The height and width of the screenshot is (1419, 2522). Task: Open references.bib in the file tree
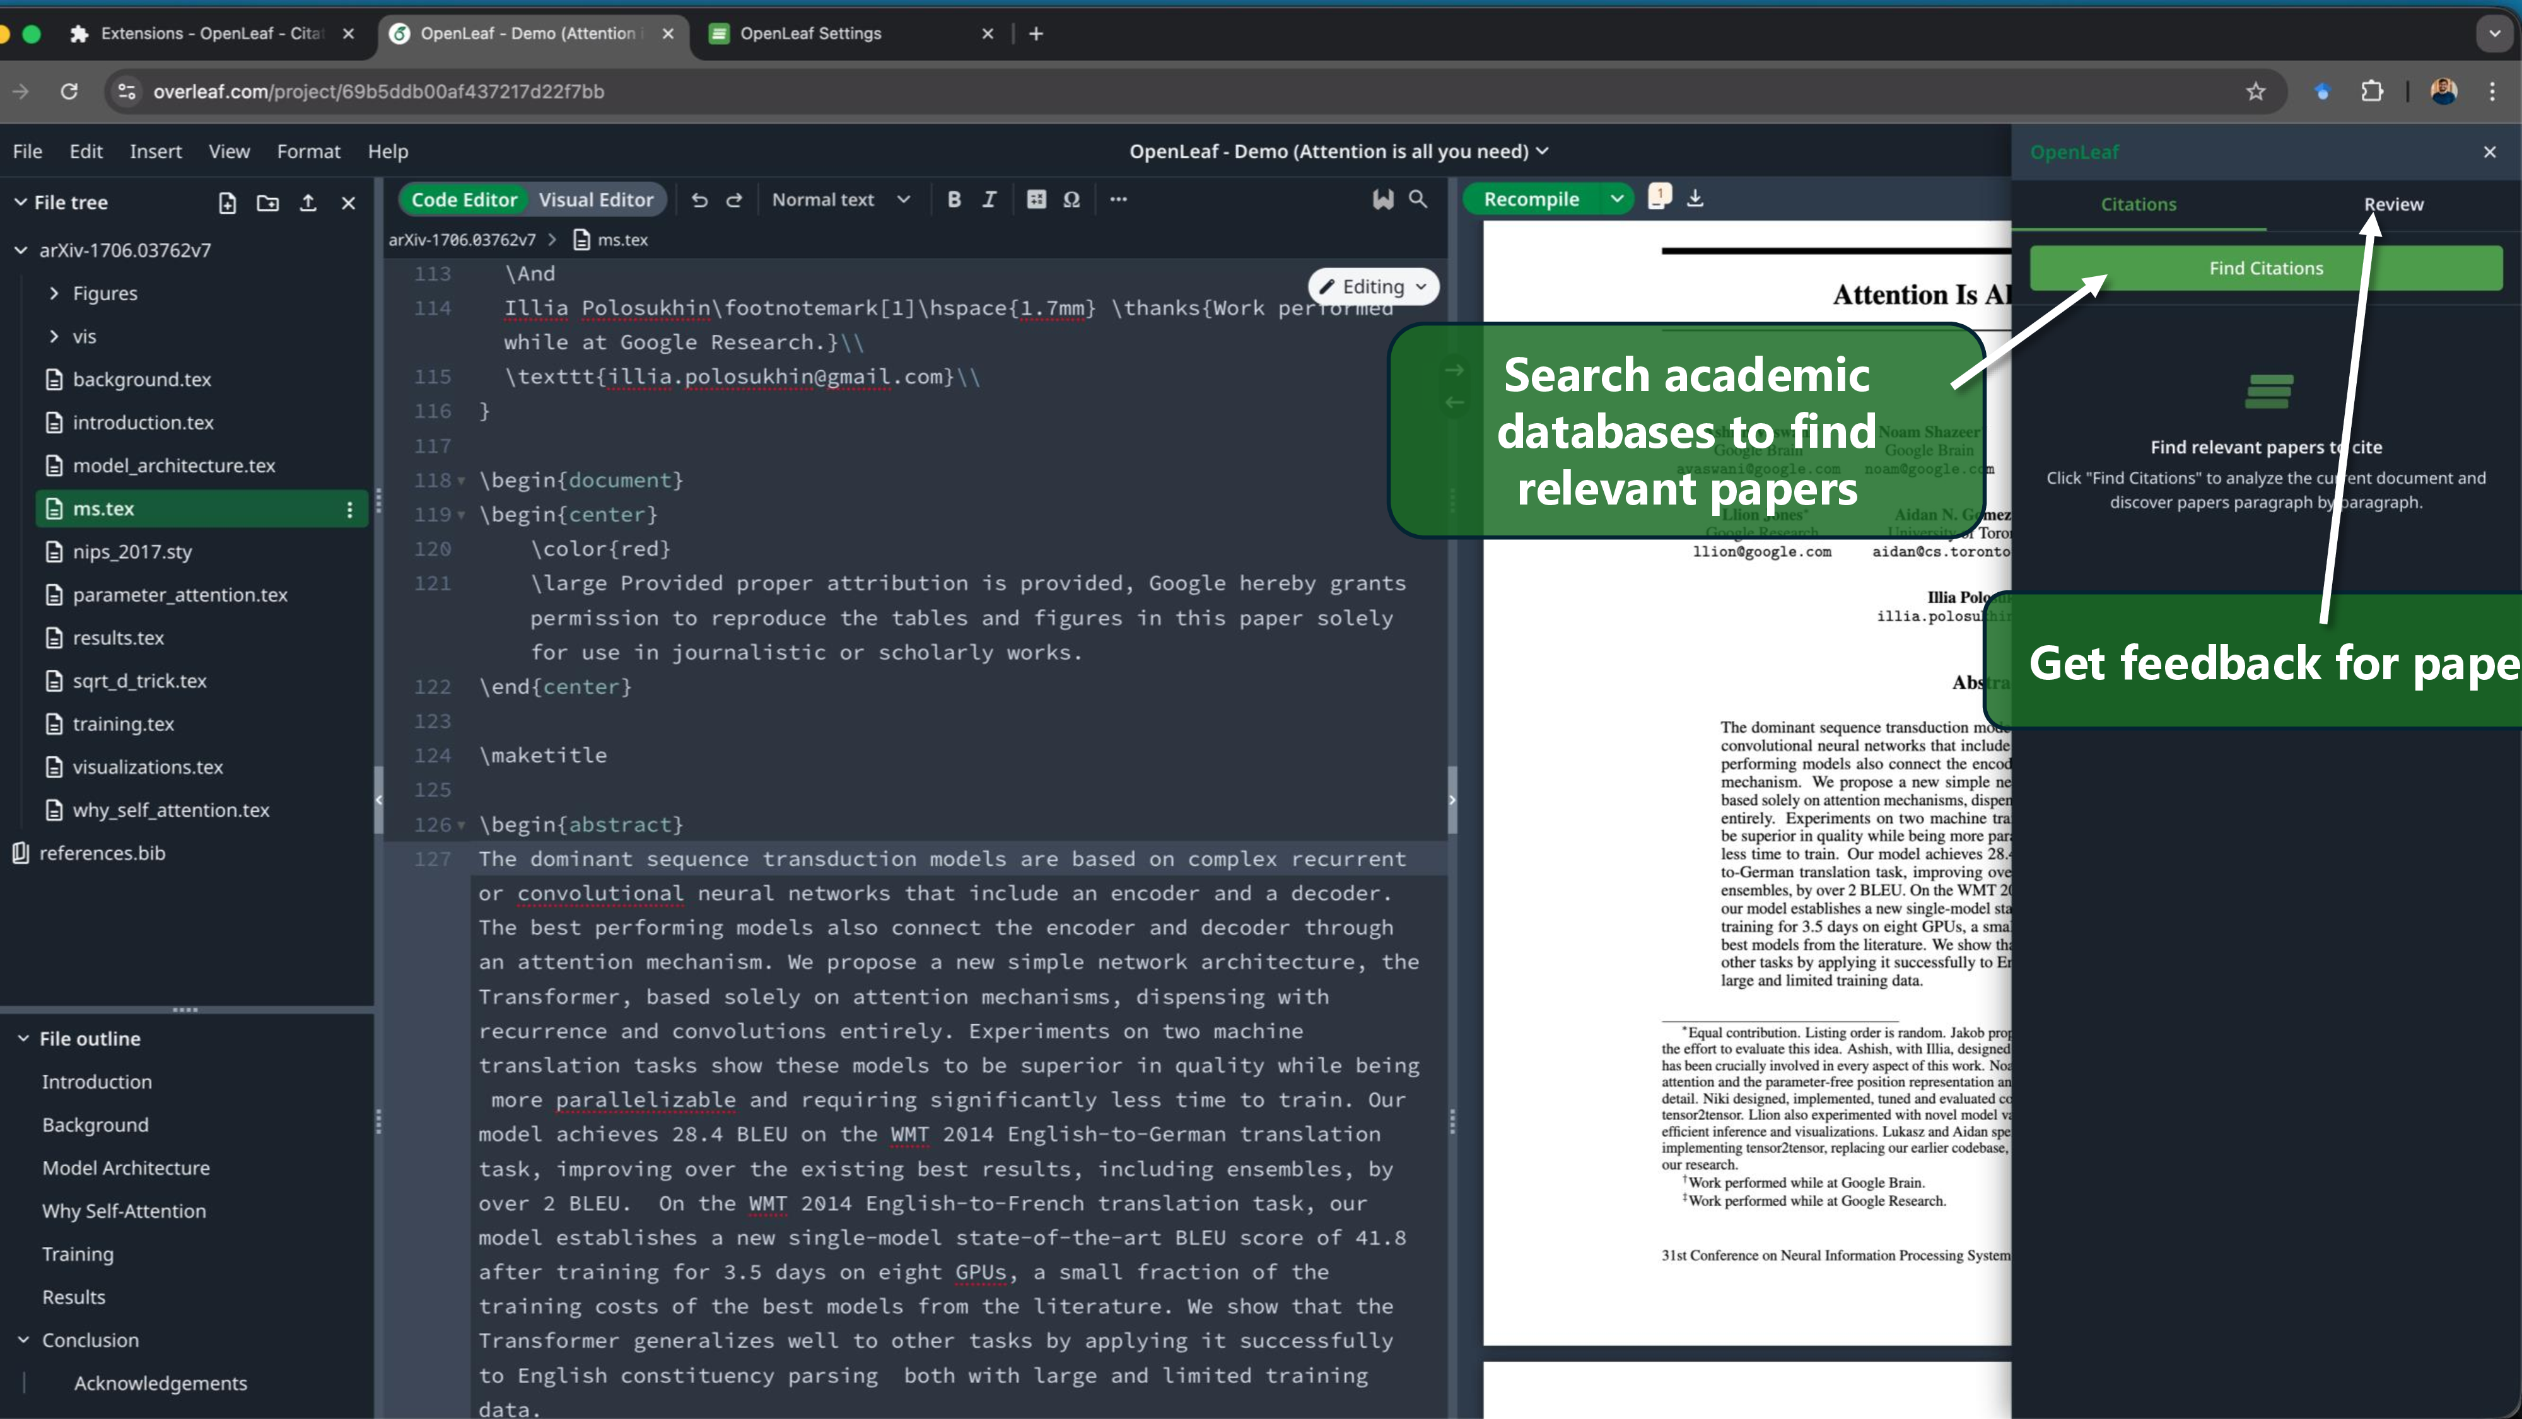click(102, 853)
